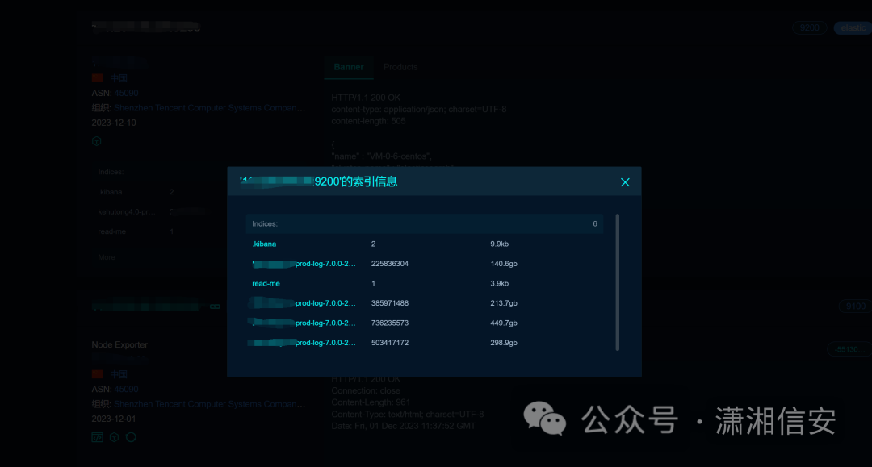Open Tencent organization link in first result

(210, 108)
